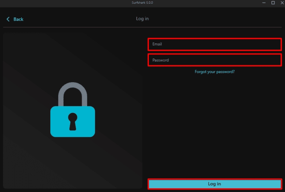The width and height of the screenshot is (285, 192).
Task: Click the keyhole on the padlock
Action: coord(73,121)
